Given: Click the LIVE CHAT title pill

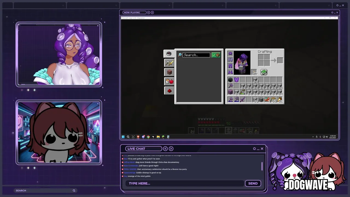Looking at the screenshot, I should [x=144, y=149].
